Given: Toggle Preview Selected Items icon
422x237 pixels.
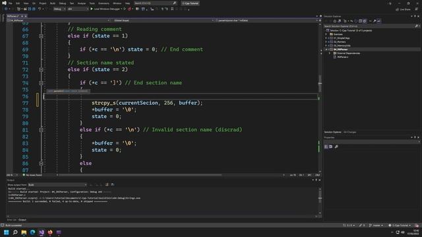Looking at the screenshot, I should [x=379, y=21].
